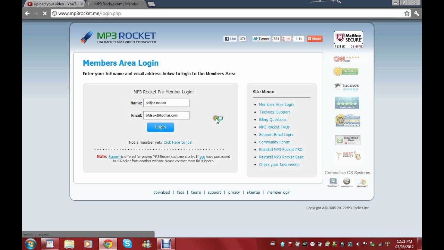Click the CNN.com rating badge
This screenshot has height=250, width=444.
pos(346,59)
